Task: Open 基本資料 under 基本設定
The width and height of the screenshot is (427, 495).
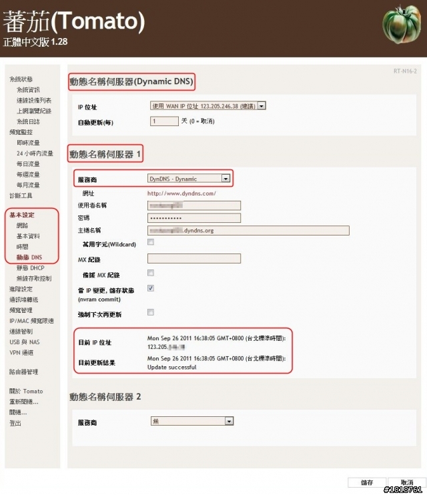Action: point(28,236)
